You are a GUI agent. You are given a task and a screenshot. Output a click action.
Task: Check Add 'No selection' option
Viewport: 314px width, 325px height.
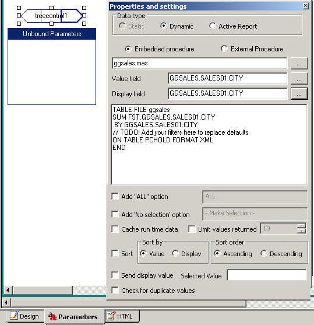click(115, 214)
